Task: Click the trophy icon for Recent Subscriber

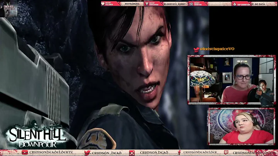Action: click(147, 4)
